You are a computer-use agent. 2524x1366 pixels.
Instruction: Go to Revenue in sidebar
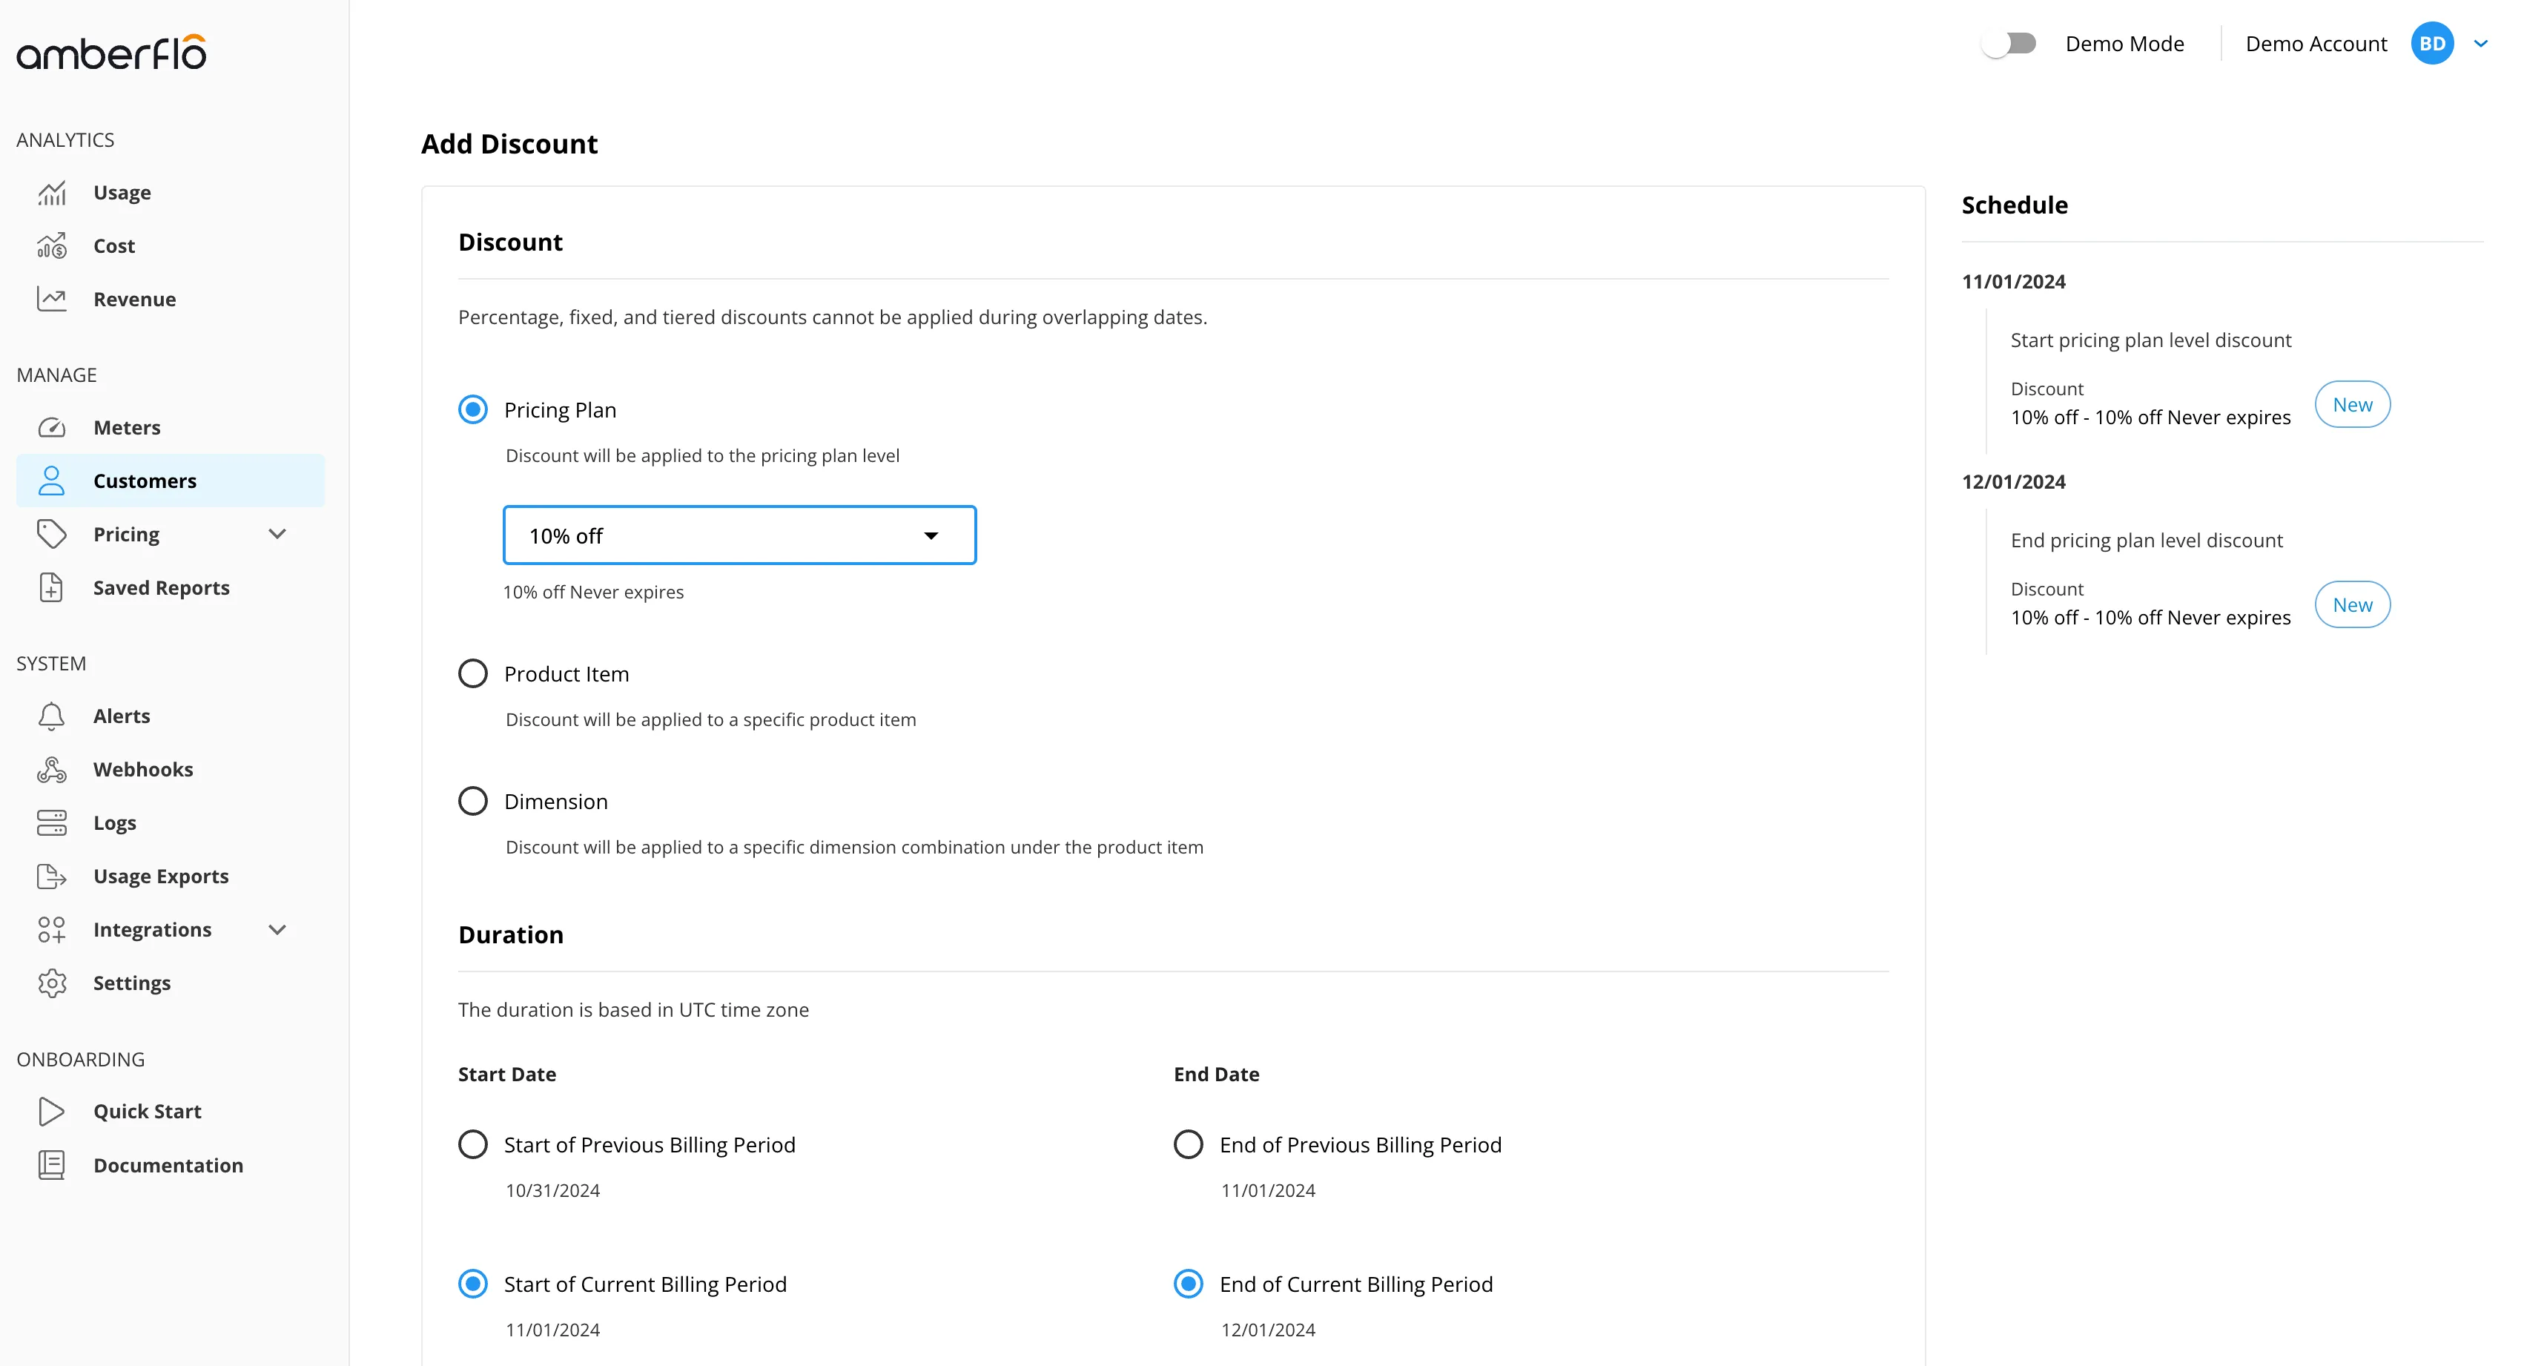pyautogui.click(x=135, y=299)
